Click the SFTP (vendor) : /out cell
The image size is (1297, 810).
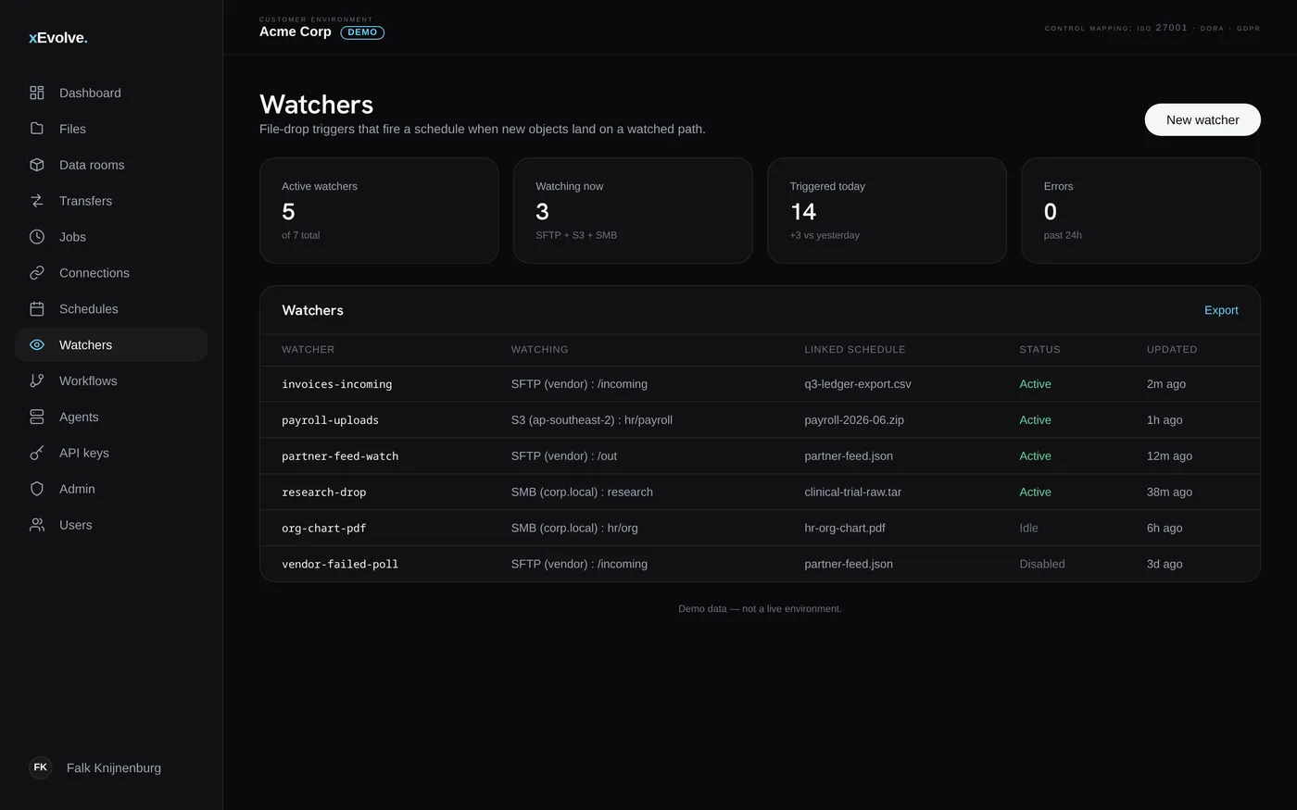(x=564, y=456)
